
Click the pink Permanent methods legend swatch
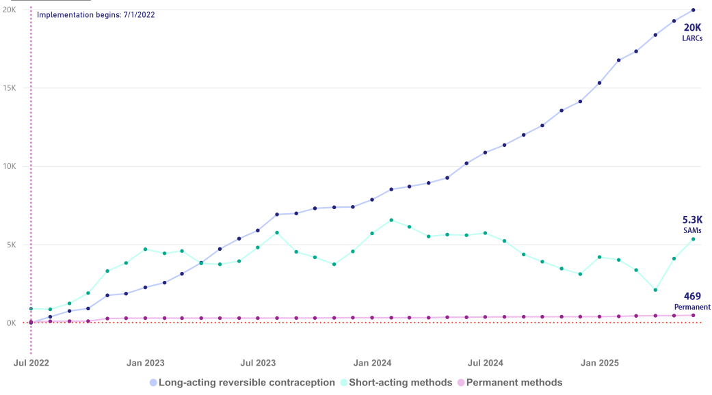[x=462, y=383]
